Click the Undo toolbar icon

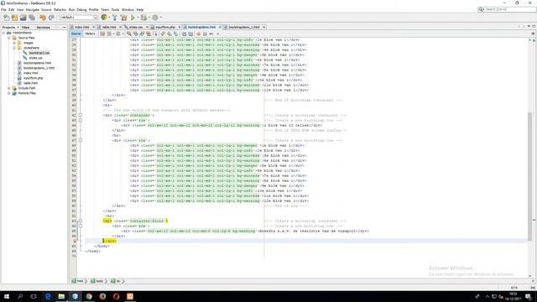point(43,18)
